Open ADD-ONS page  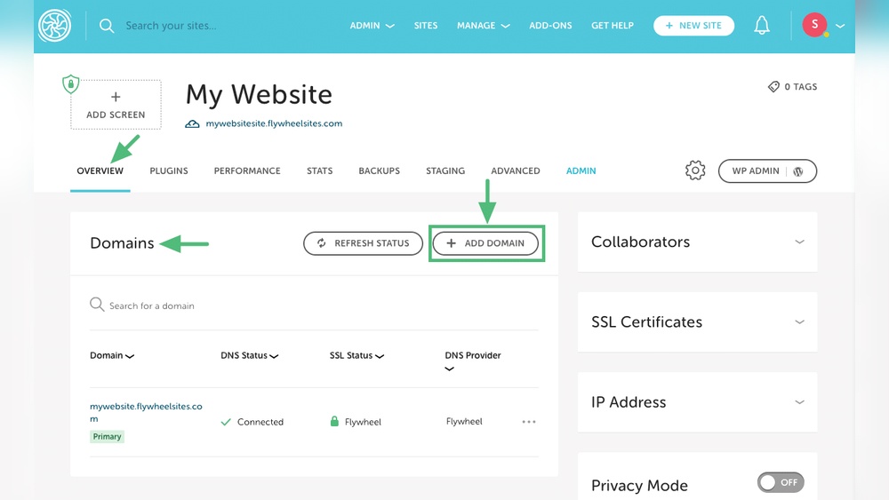[x=550, y=26]
